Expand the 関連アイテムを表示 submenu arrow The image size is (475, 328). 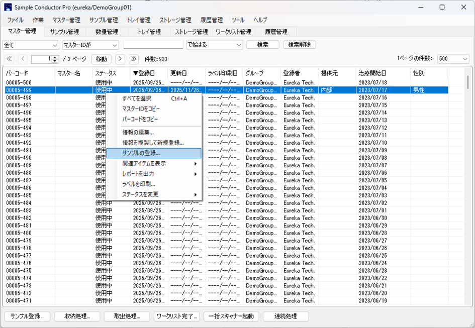point(196,164)
